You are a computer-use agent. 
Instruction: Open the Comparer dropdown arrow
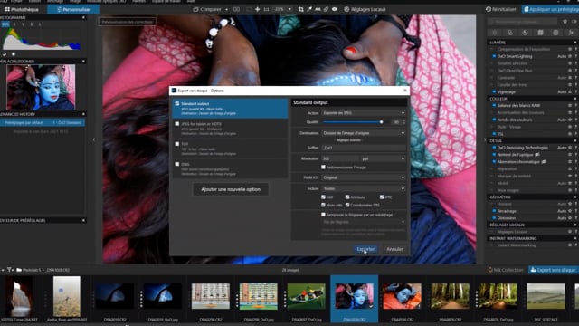226,9
